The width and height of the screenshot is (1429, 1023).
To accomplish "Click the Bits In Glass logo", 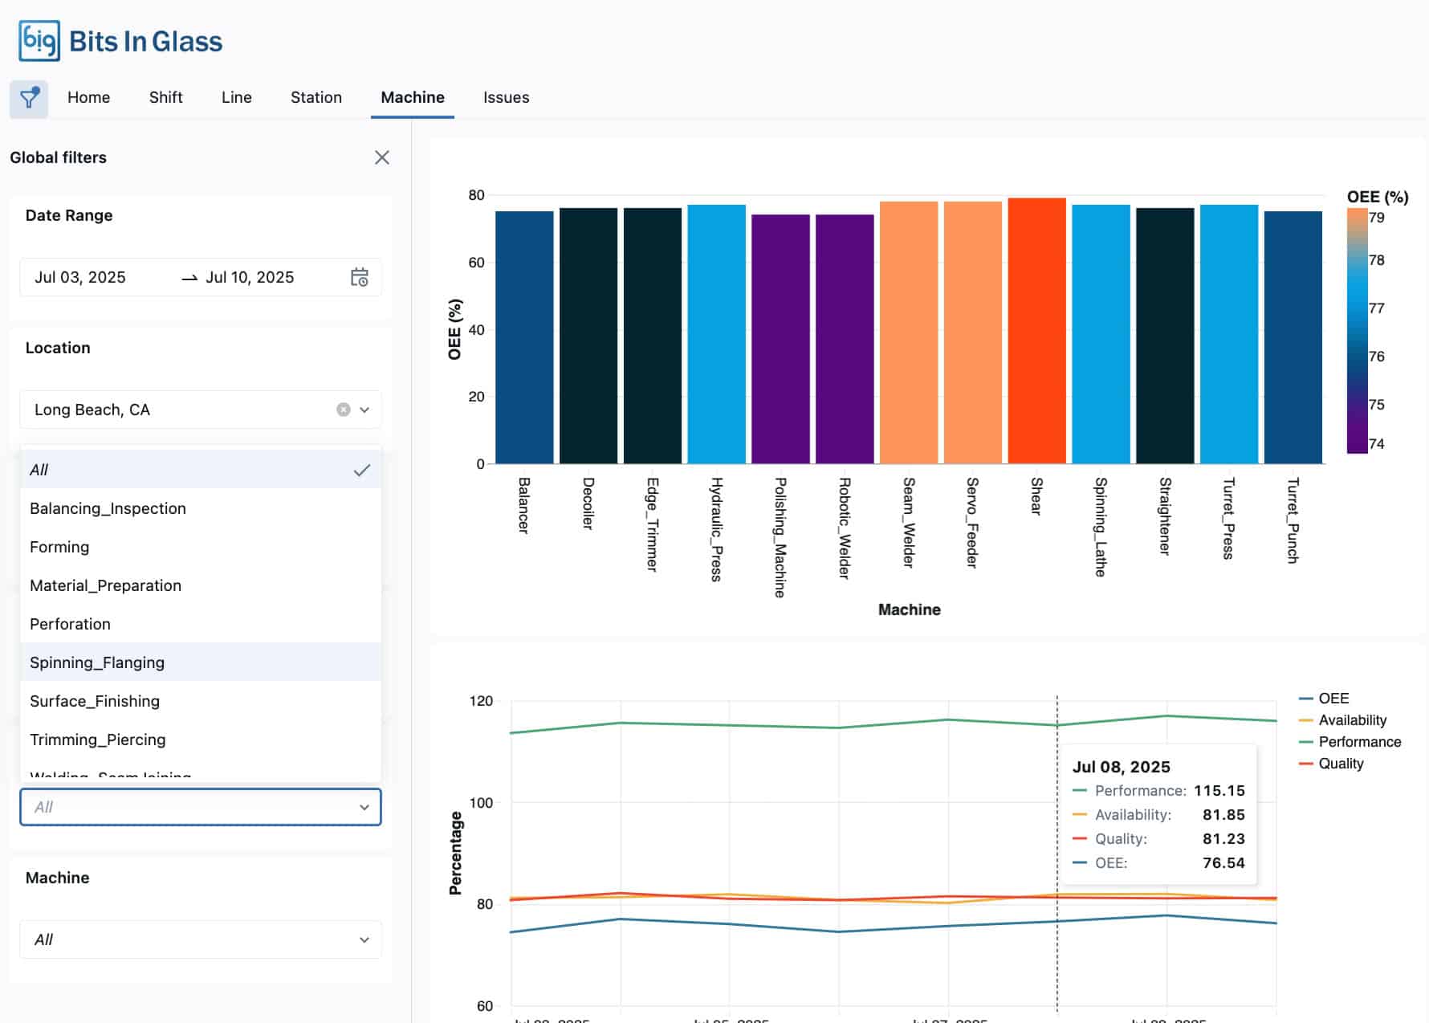I will coord(120,41).
